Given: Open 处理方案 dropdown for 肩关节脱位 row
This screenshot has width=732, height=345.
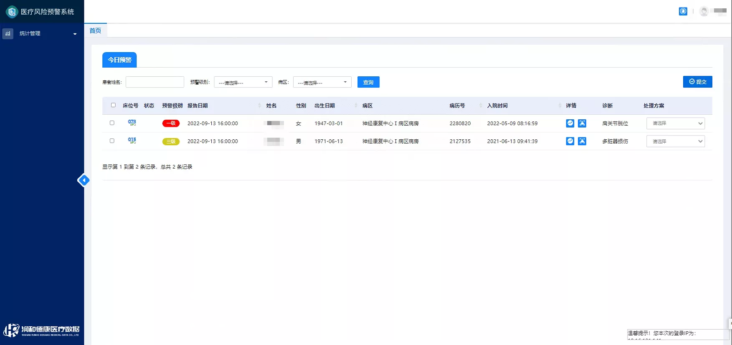Looking at the screenshot, I should coord(676,123).
